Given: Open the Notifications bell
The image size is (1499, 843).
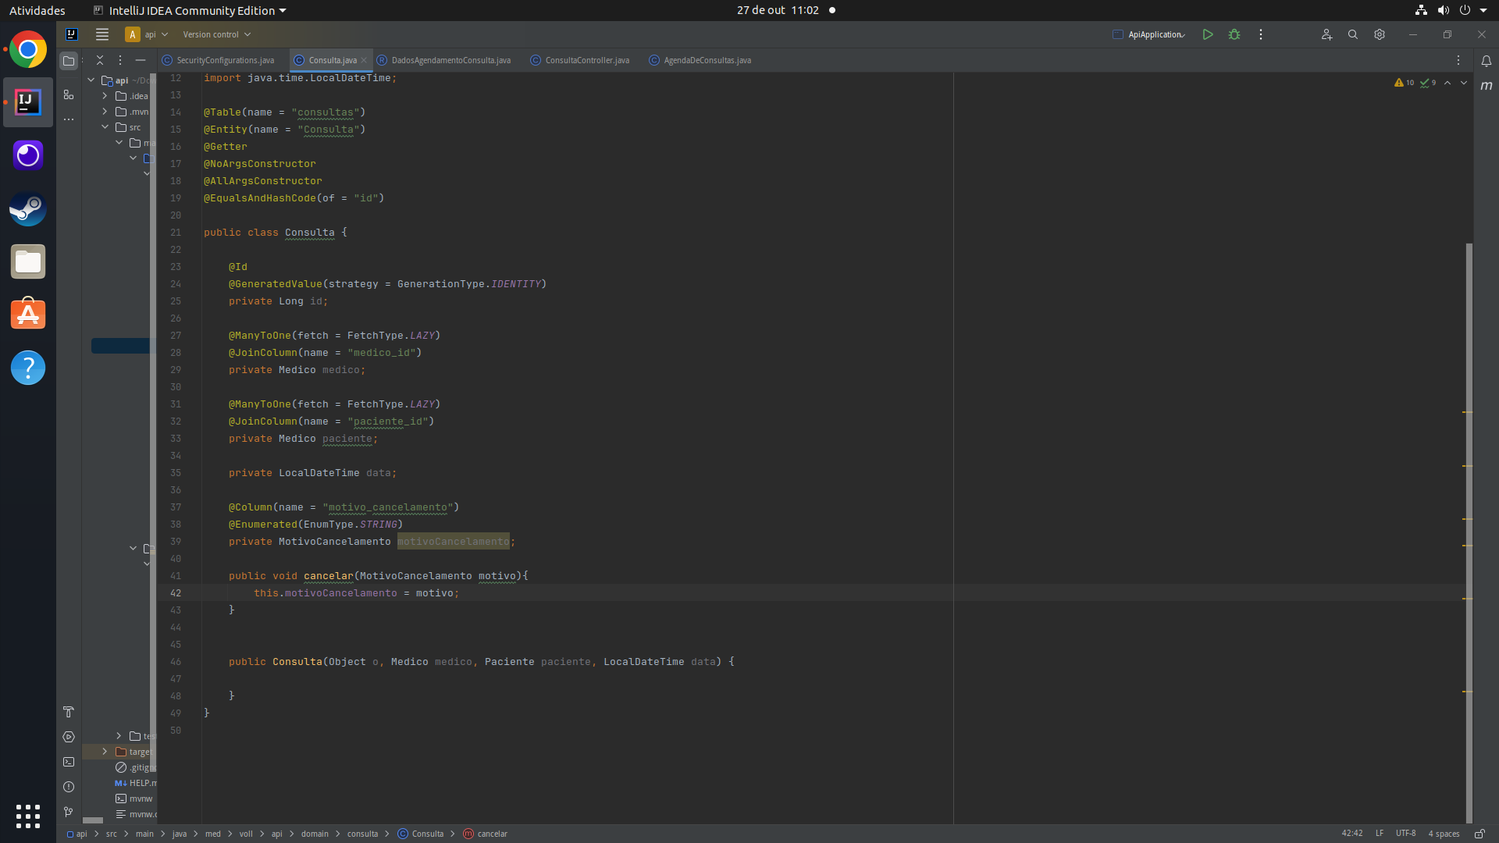Looking at the screenshot, I should (1487, 60).
